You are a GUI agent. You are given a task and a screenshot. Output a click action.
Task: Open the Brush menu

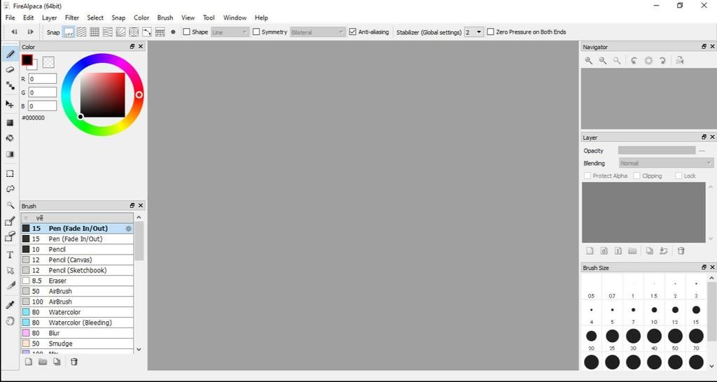tap(165, 17)
